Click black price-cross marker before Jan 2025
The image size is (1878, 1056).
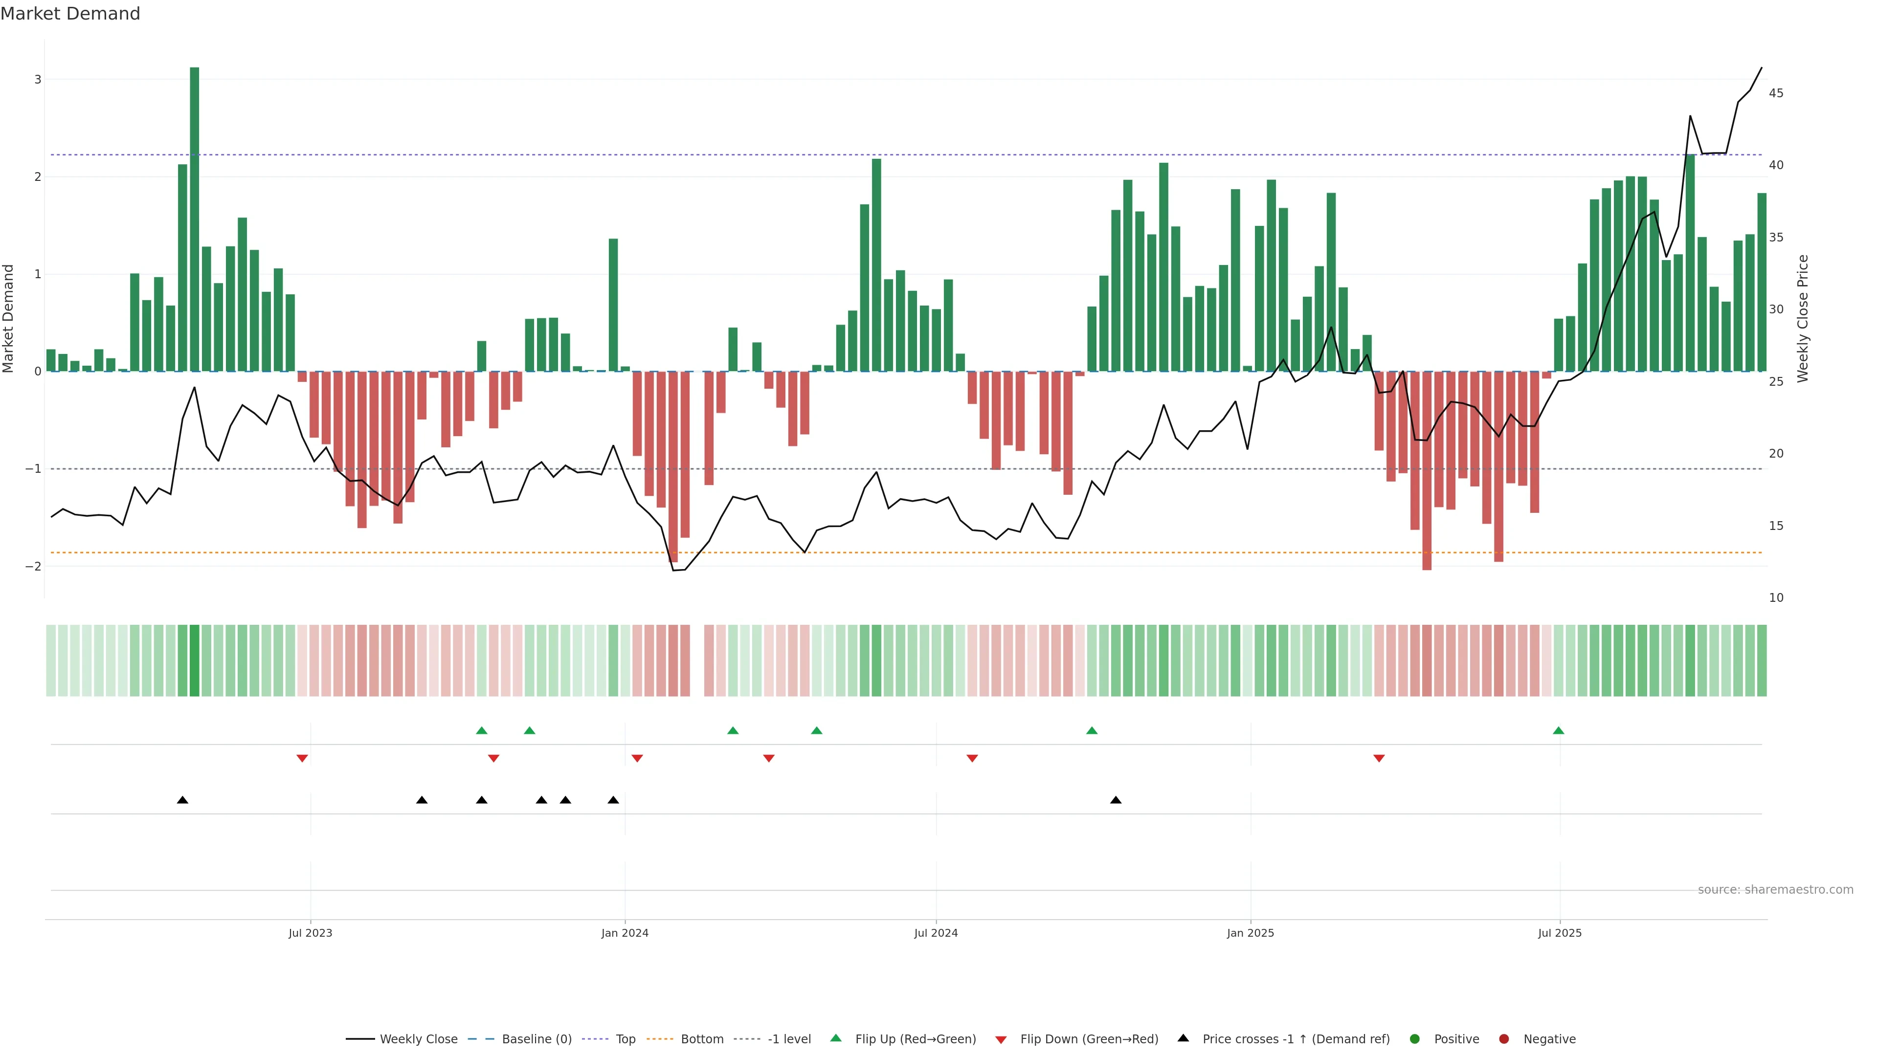1116,800
